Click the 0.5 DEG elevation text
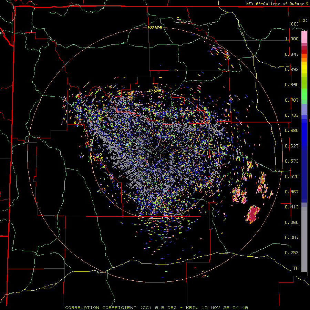The height and width of the screenshot is (310, 310). [166, 308]
